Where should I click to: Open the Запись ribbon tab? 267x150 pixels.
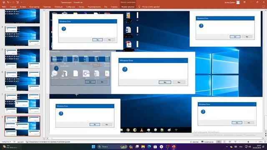pos(82,7)
